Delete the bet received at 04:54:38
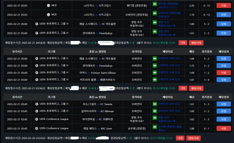The image size is (234, 143). pos(196,43)
